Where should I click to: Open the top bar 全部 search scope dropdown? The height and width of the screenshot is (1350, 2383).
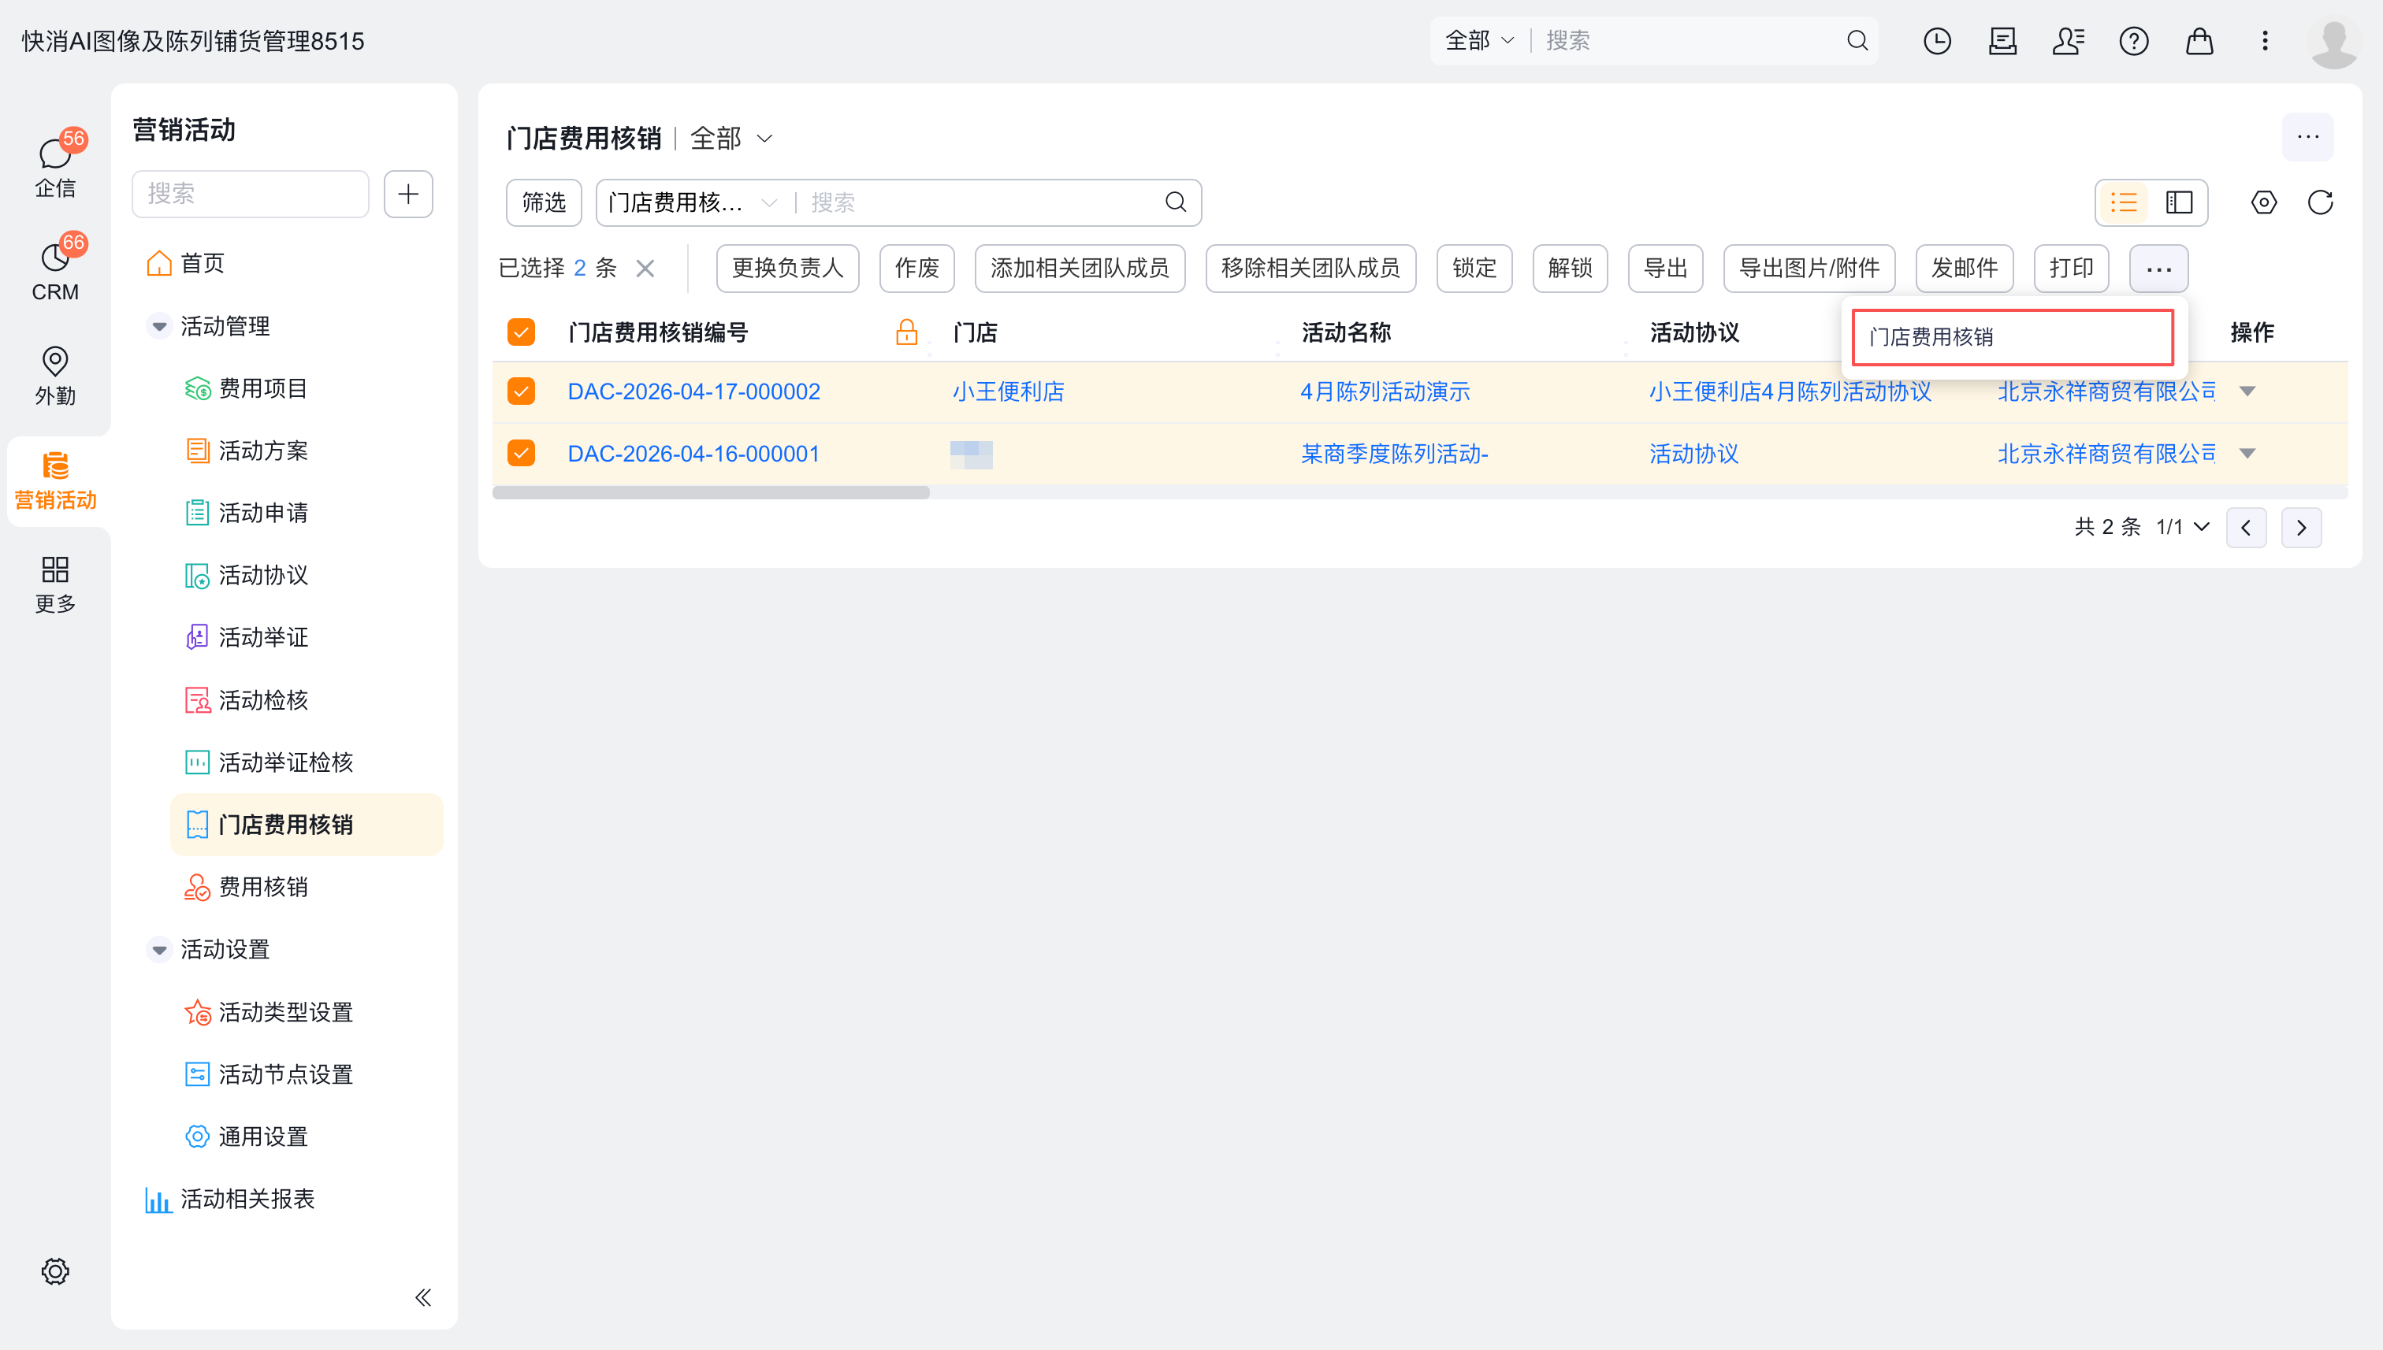tap(1479, 41)
